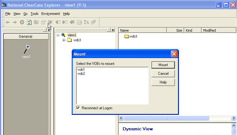
Task: Click the Stop icon in the toolbar
Action: pos(22,22)
